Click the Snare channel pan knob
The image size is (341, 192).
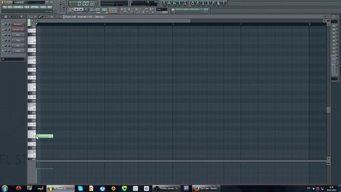[x=6, y=51]
